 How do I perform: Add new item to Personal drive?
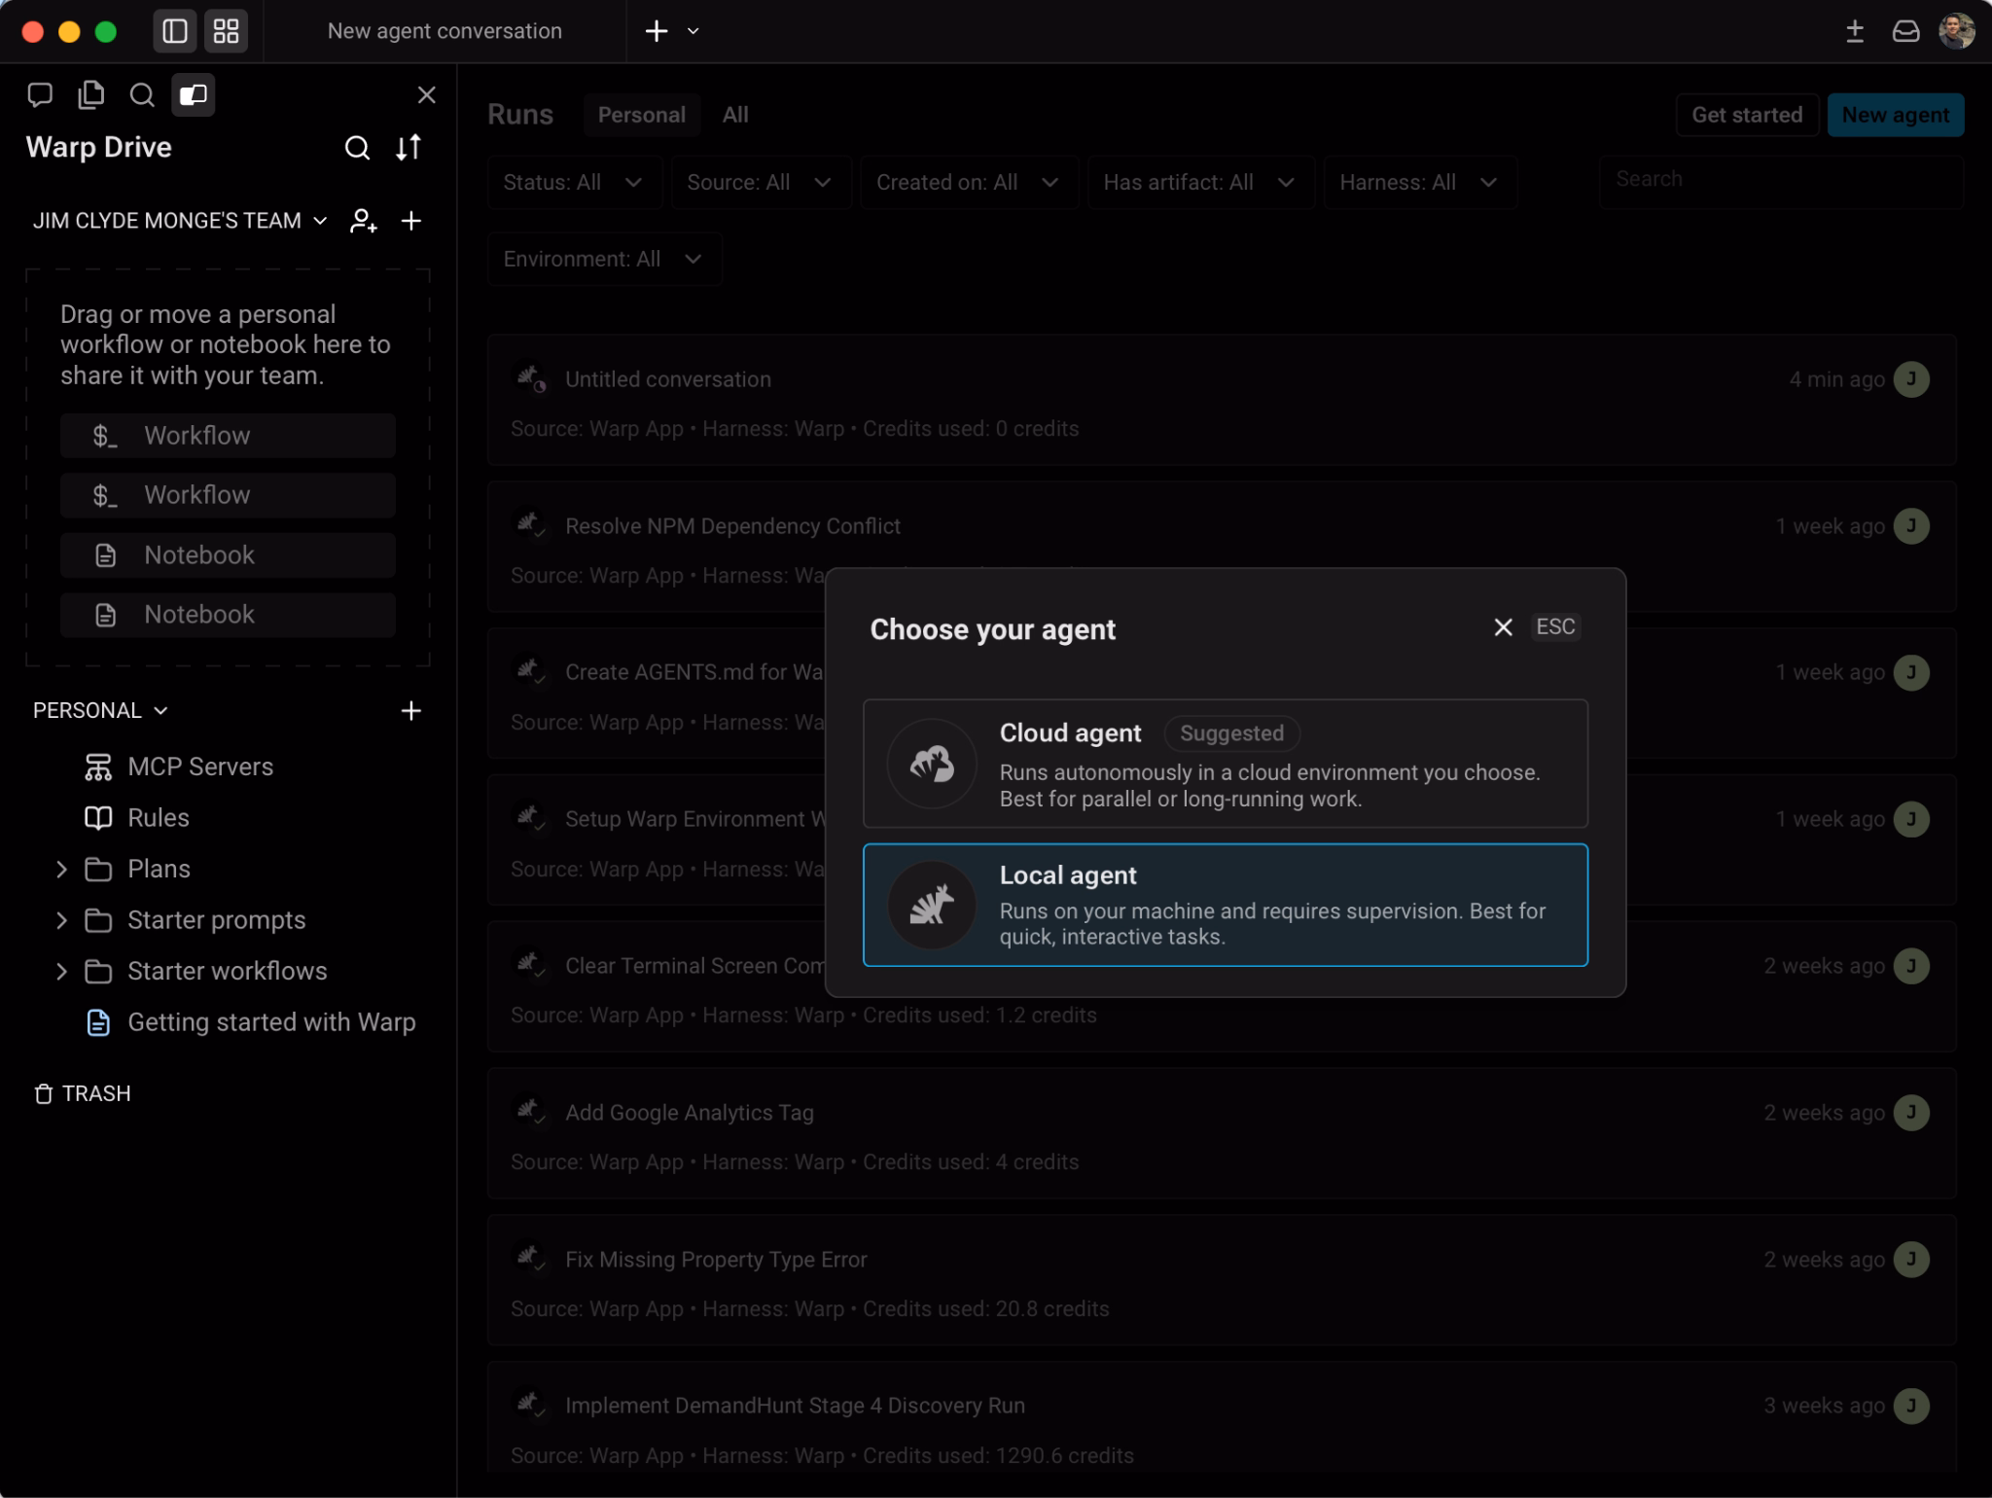coord(411,711)
